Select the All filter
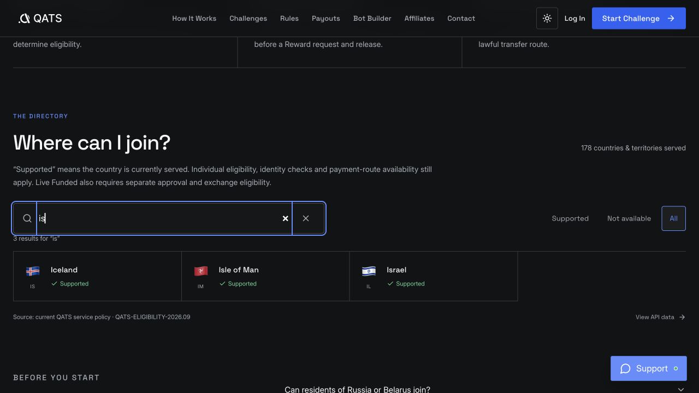 point(673,218)
